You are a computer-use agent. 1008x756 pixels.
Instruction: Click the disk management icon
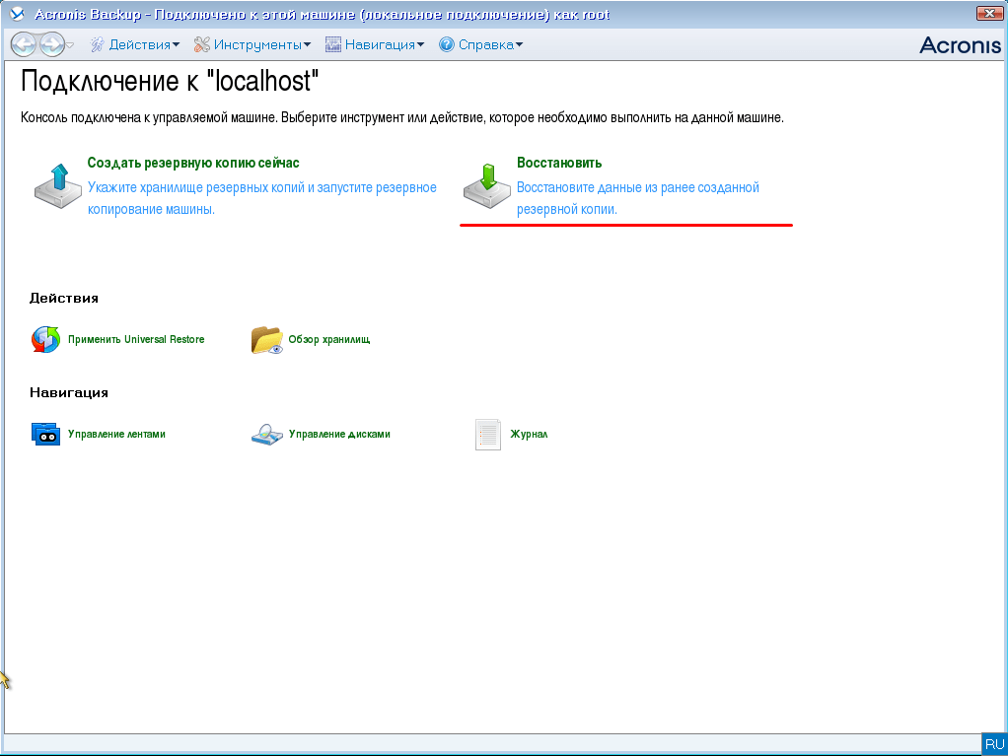[x=267, y=434]
